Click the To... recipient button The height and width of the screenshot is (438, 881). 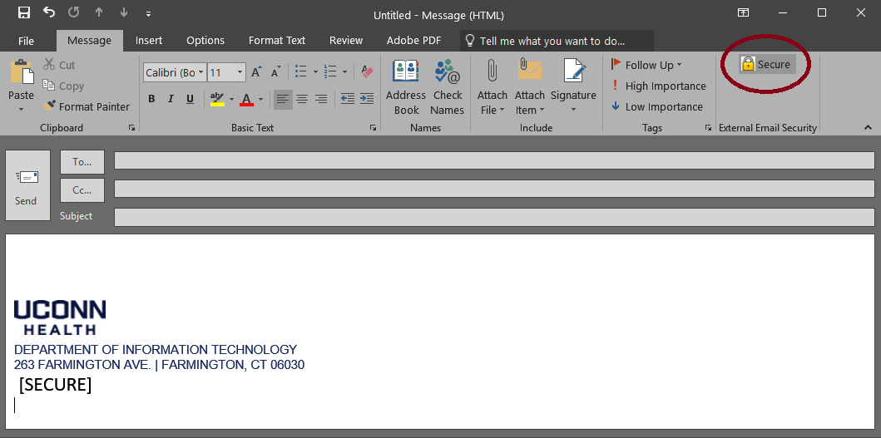(x=82, y=161)
